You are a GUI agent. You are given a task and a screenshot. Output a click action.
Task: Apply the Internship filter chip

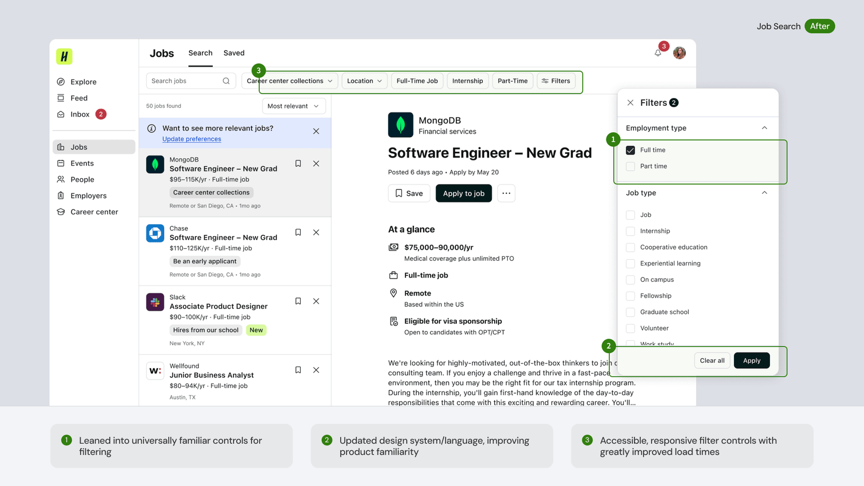coord(468,81)
